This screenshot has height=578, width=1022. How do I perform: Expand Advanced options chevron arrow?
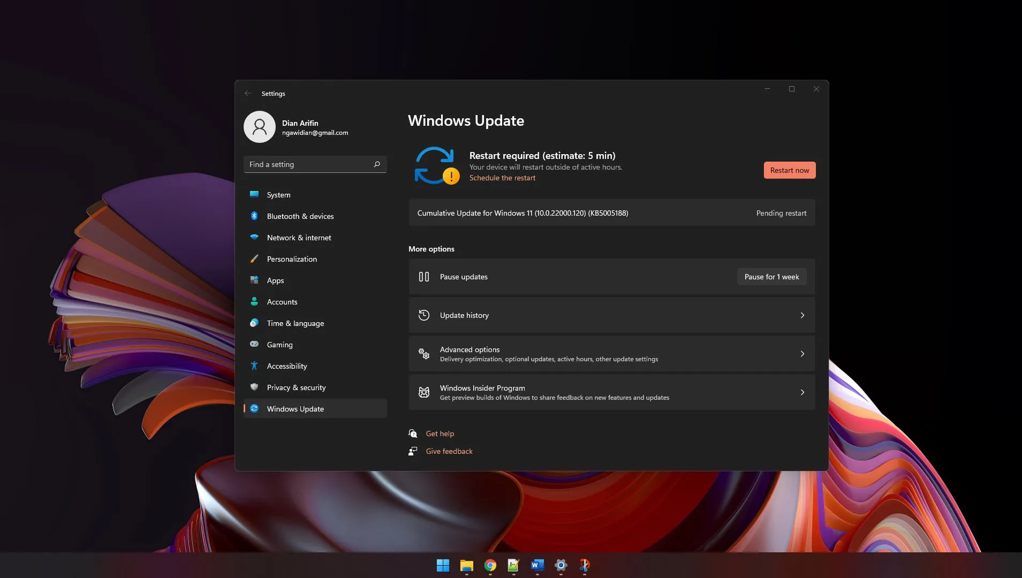point(802,354)
